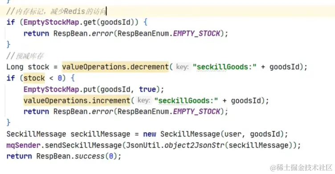The height and width of the screenshot is (174, 335).
Task: Click highlighted stock in the if condition
Action: [34, 78]
